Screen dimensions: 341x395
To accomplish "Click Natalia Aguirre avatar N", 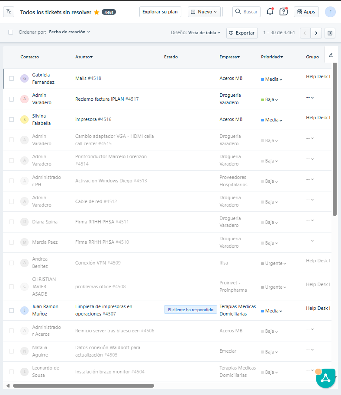I will coord(25,351).
